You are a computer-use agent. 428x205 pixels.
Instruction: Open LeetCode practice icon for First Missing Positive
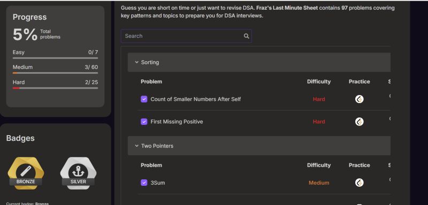pyautogui.click(x=359, y=122)
